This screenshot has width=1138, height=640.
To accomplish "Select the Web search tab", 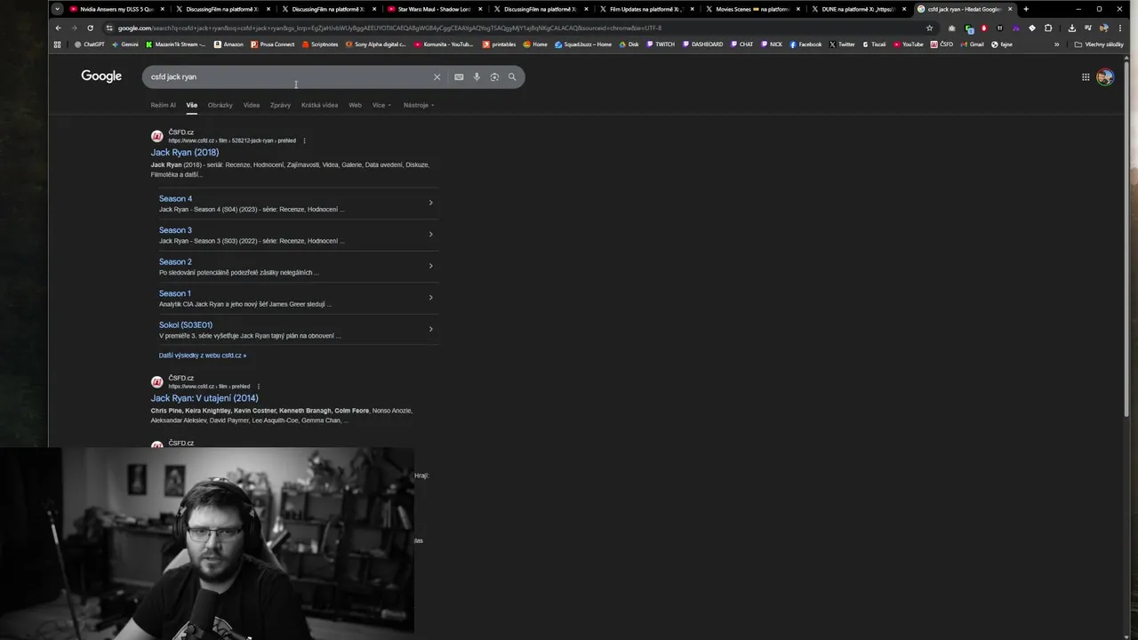I will point(355,105).
